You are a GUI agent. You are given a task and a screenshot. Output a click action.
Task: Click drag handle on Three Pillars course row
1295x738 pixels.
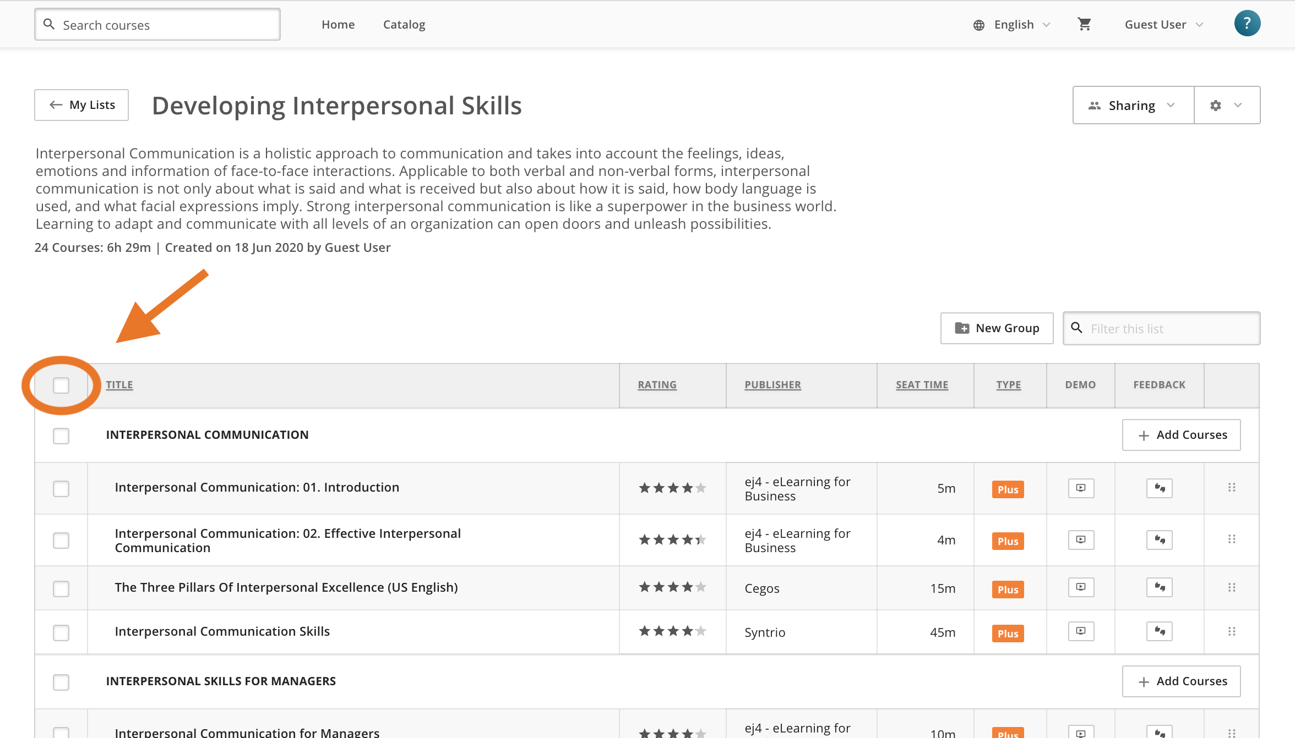(x=1232, y=588)
